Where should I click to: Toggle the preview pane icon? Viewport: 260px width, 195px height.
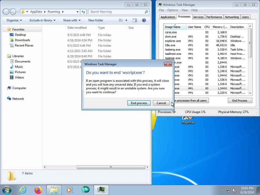point(135,20)
